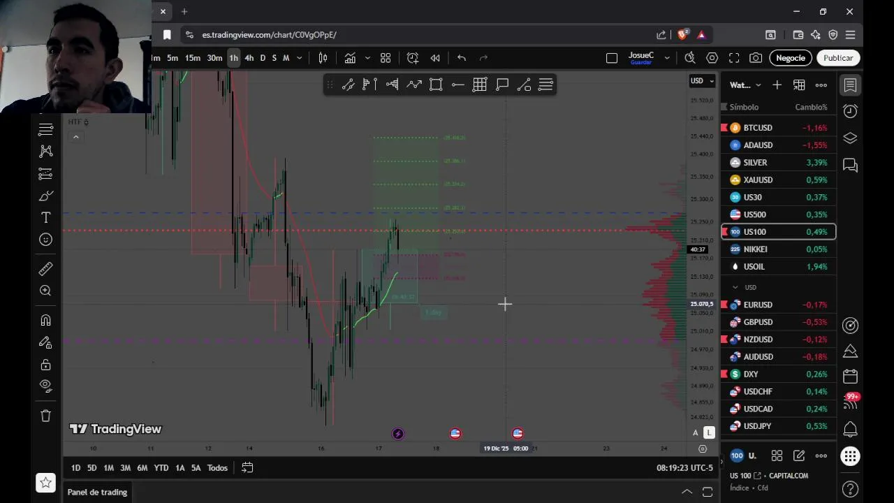Open the USD currency dropdown

(702, 81)
